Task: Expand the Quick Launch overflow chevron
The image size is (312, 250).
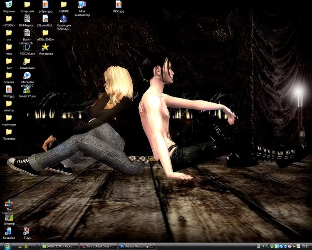Action: pyautogui.click(x=37, y=245)
